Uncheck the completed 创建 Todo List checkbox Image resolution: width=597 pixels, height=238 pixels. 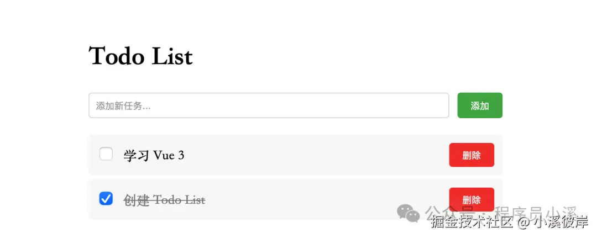pyautogui.click(x=106, y=199)
